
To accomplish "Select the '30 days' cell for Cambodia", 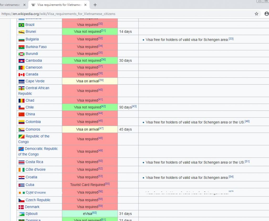I will tap(128, 60).
